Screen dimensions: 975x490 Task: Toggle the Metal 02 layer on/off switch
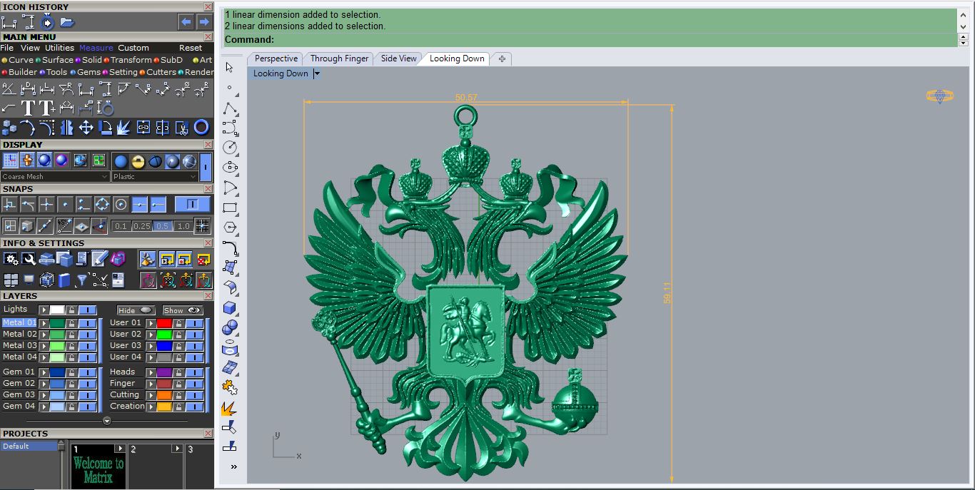point(87,335)
